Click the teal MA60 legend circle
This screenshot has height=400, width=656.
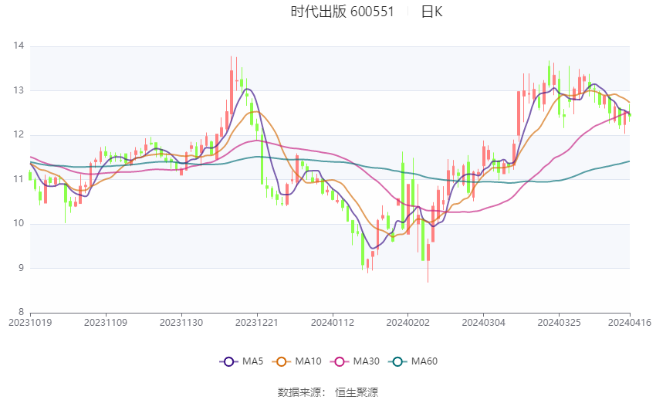click(398, 362)
